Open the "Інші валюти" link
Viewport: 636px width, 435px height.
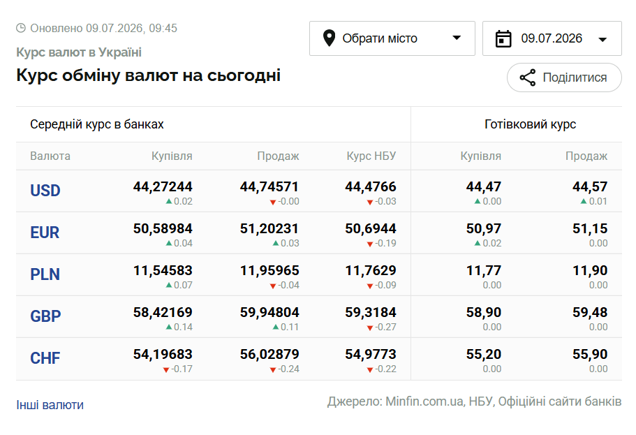point(50,404)
